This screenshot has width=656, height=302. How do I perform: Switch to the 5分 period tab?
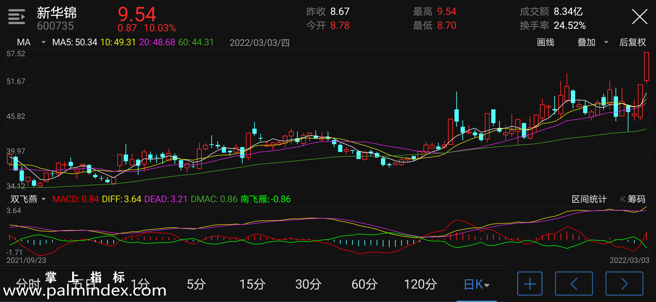(x=196, y=284)
